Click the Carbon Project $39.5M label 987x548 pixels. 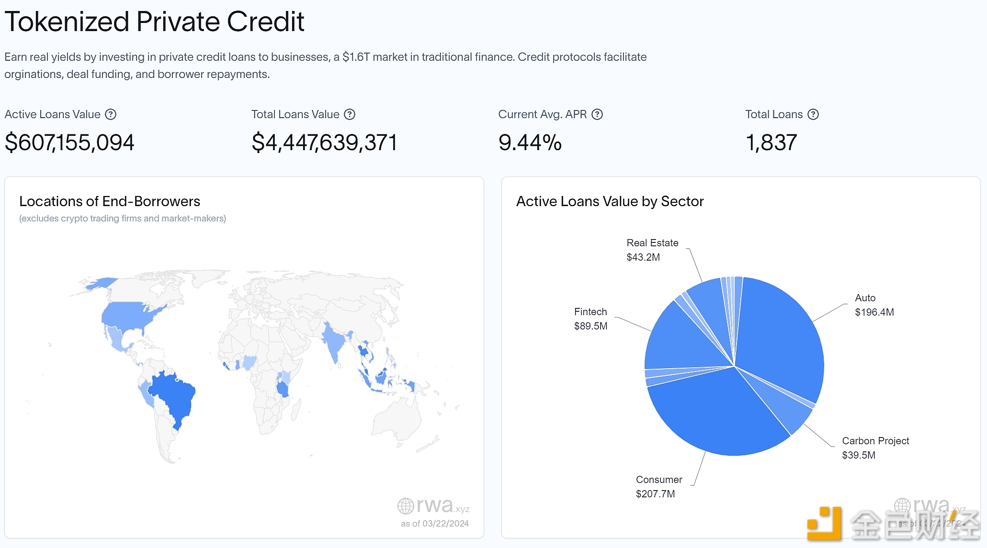[x=875, y=448]
